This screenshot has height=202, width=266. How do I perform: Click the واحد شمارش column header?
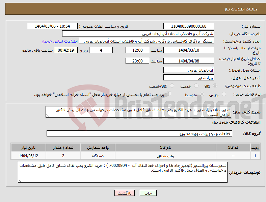pos(98,148)
